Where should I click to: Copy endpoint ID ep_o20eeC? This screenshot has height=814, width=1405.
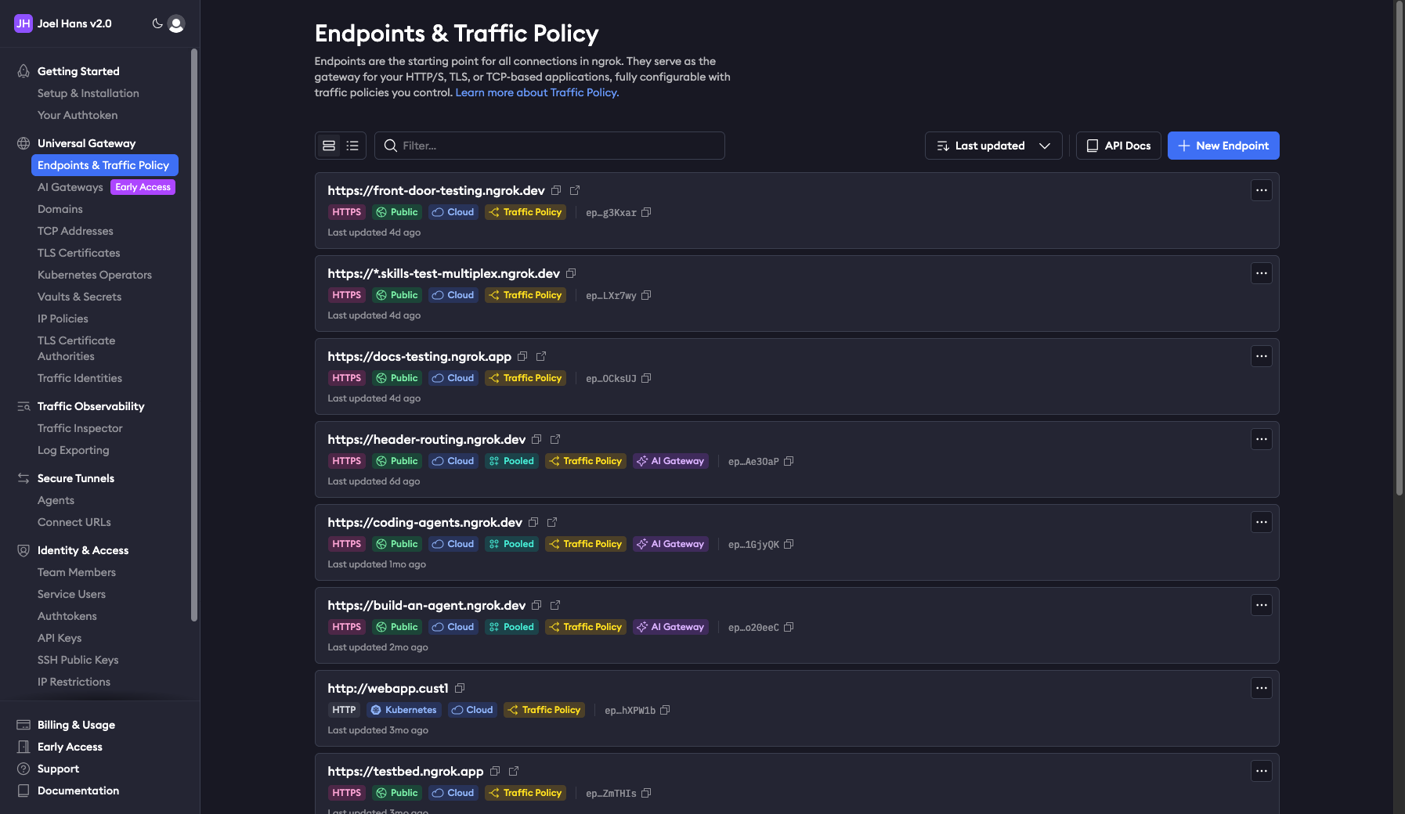[789, 627]
